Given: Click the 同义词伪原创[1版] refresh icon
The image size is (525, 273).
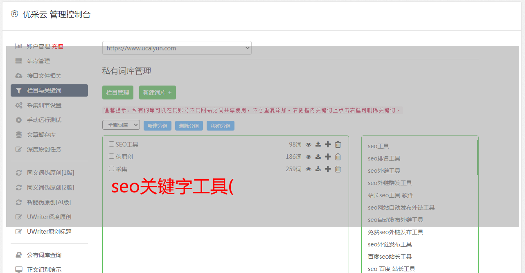Looking at the screenshot, I should 18,173.
